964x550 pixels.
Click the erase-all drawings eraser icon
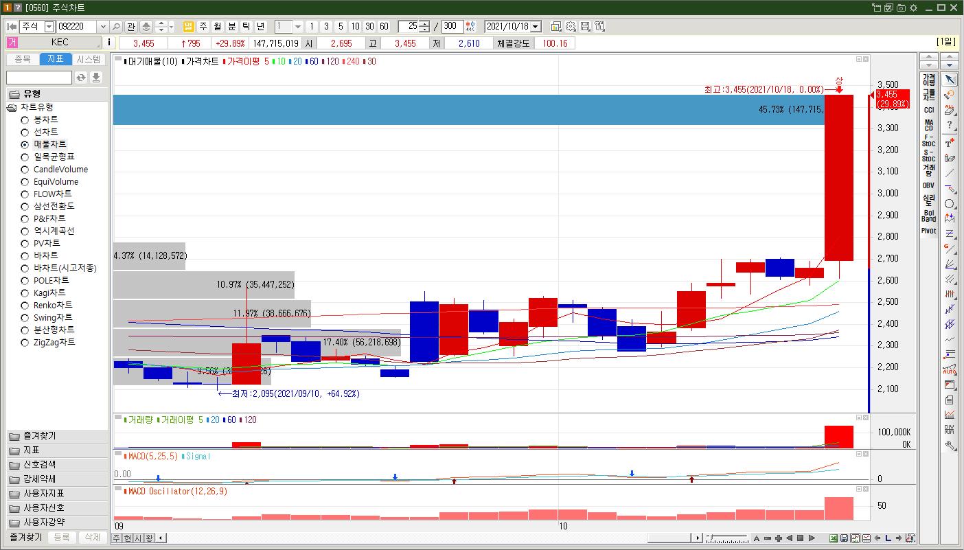950,110
